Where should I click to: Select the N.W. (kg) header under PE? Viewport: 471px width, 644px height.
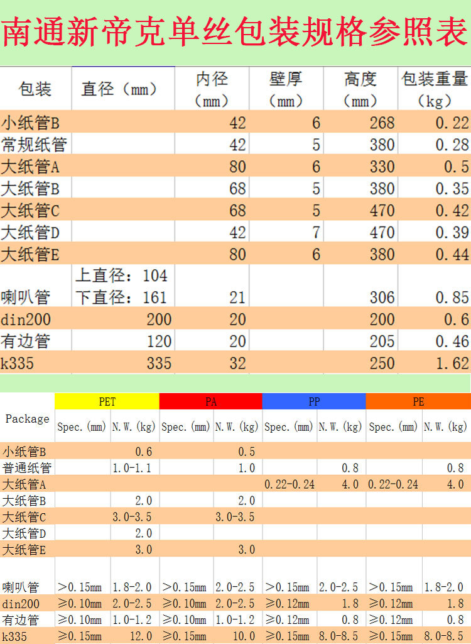pyautogui.click(x=445, y=427)
